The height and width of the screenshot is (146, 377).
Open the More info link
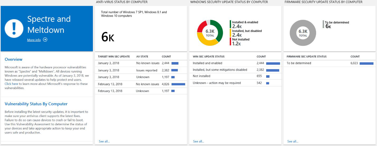pyautogui.click(x=34, y=40)
